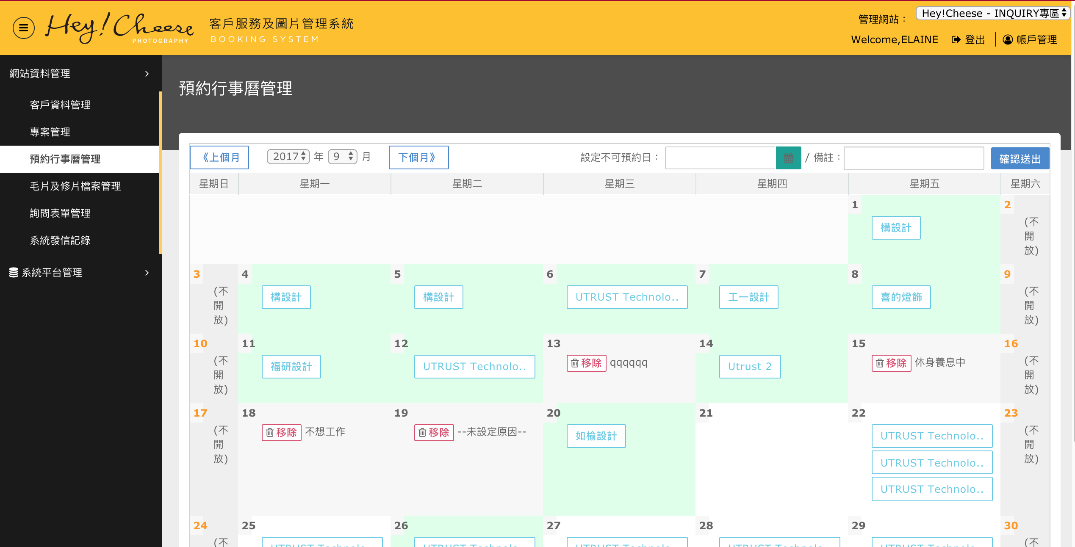Viewport: 1075px width, 547px height.
Task: Click 下個月 next month button
Action: (x=418, y=157)
